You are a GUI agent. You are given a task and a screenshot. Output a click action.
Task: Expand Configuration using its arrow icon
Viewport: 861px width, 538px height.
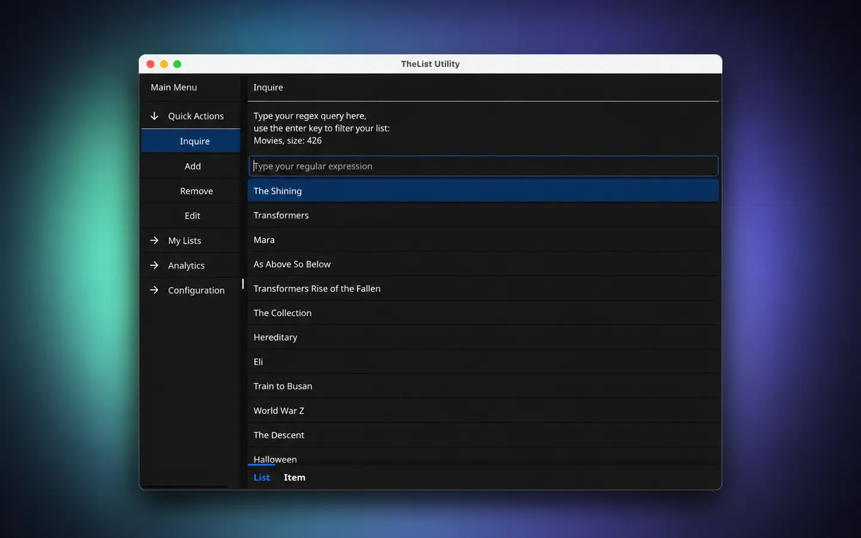point(154,290)
